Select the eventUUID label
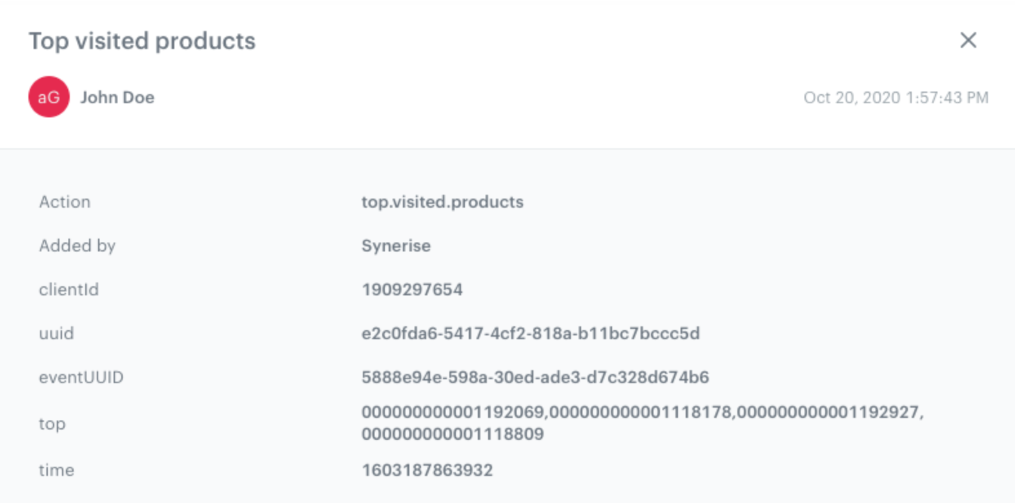Screen dimensions: 1015x503 [81, 377]
